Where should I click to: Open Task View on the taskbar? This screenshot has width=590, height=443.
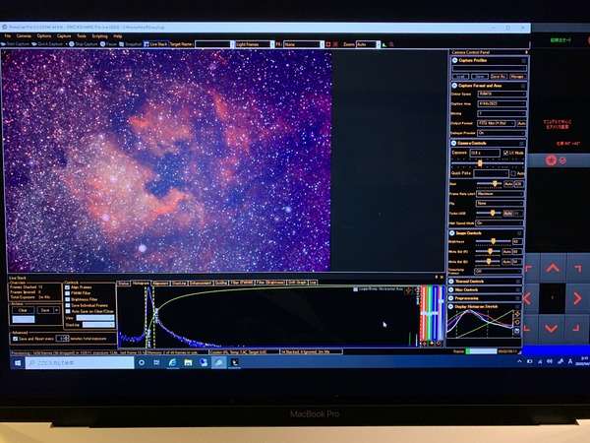coord(156,362)
